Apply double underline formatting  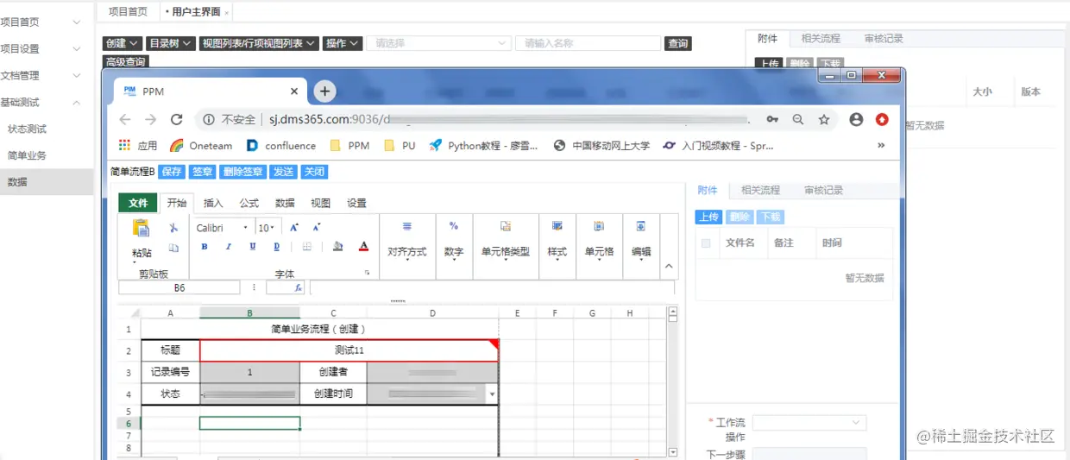[276, 247]
